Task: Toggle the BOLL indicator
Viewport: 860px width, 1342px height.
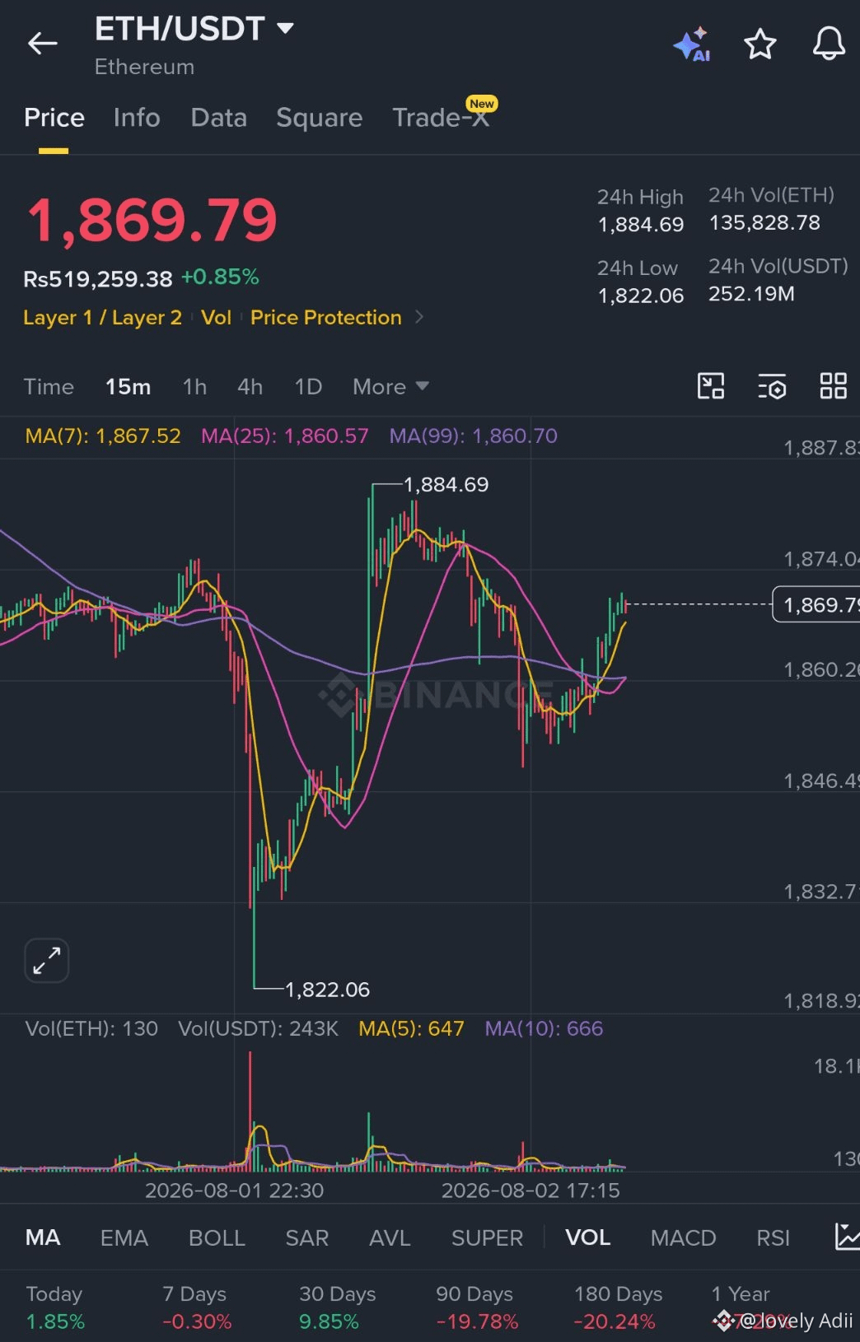Action: 217,1237
